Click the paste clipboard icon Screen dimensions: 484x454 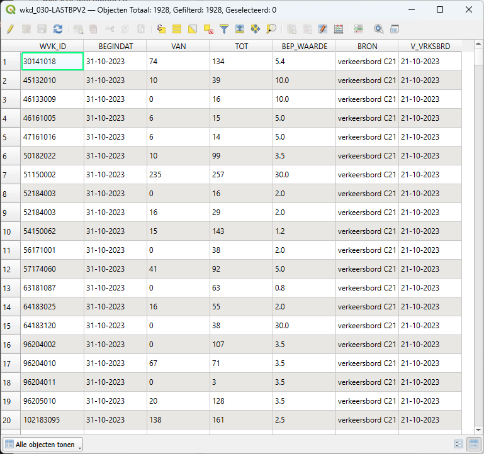coord(141,30)
